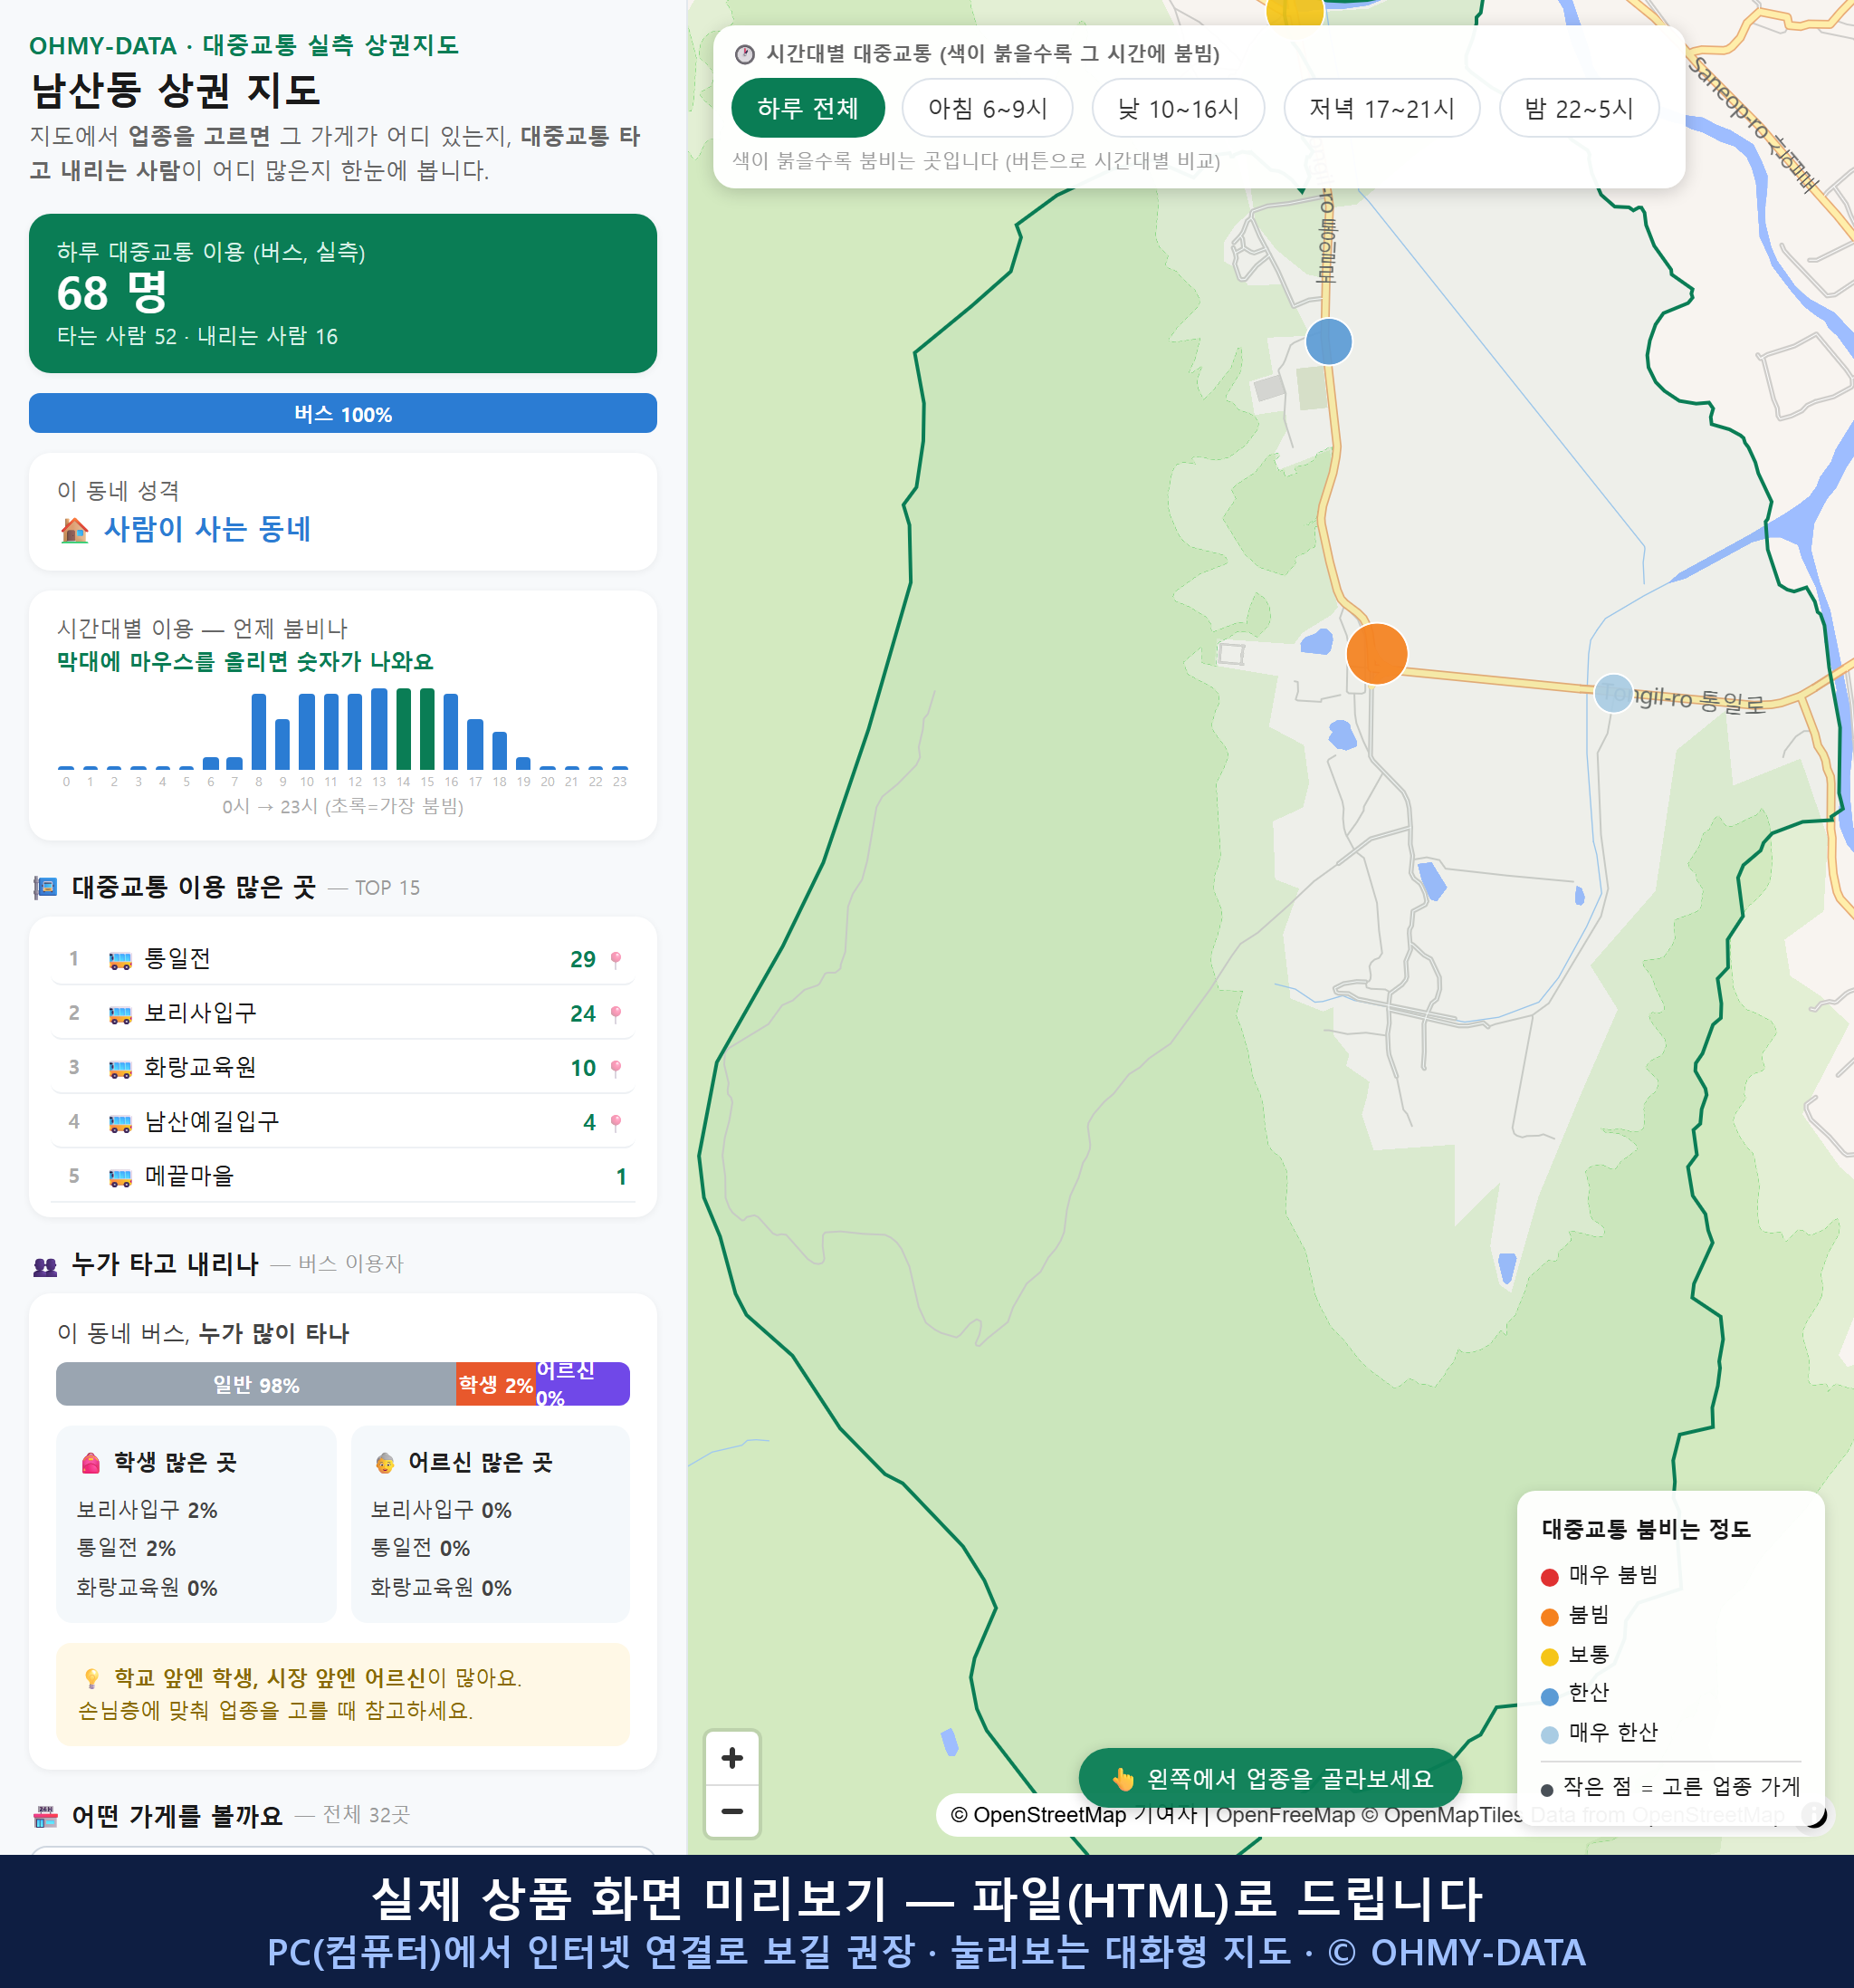
Task: Select the 남산예길입구 stop row
Action: pos(343,1121)
